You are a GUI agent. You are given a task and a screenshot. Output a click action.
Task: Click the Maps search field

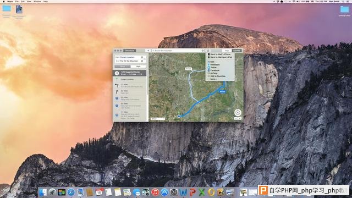pos(178,51)
